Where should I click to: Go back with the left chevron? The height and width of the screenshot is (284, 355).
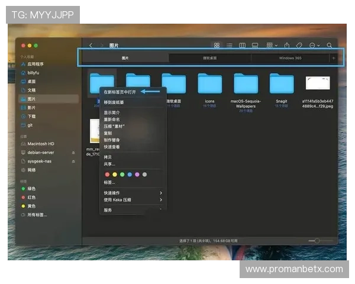[x=91, y=45]
